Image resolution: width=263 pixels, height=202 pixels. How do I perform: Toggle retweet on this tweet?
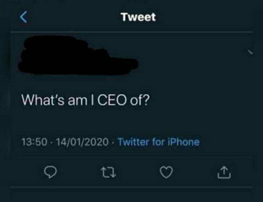[108, 172]
